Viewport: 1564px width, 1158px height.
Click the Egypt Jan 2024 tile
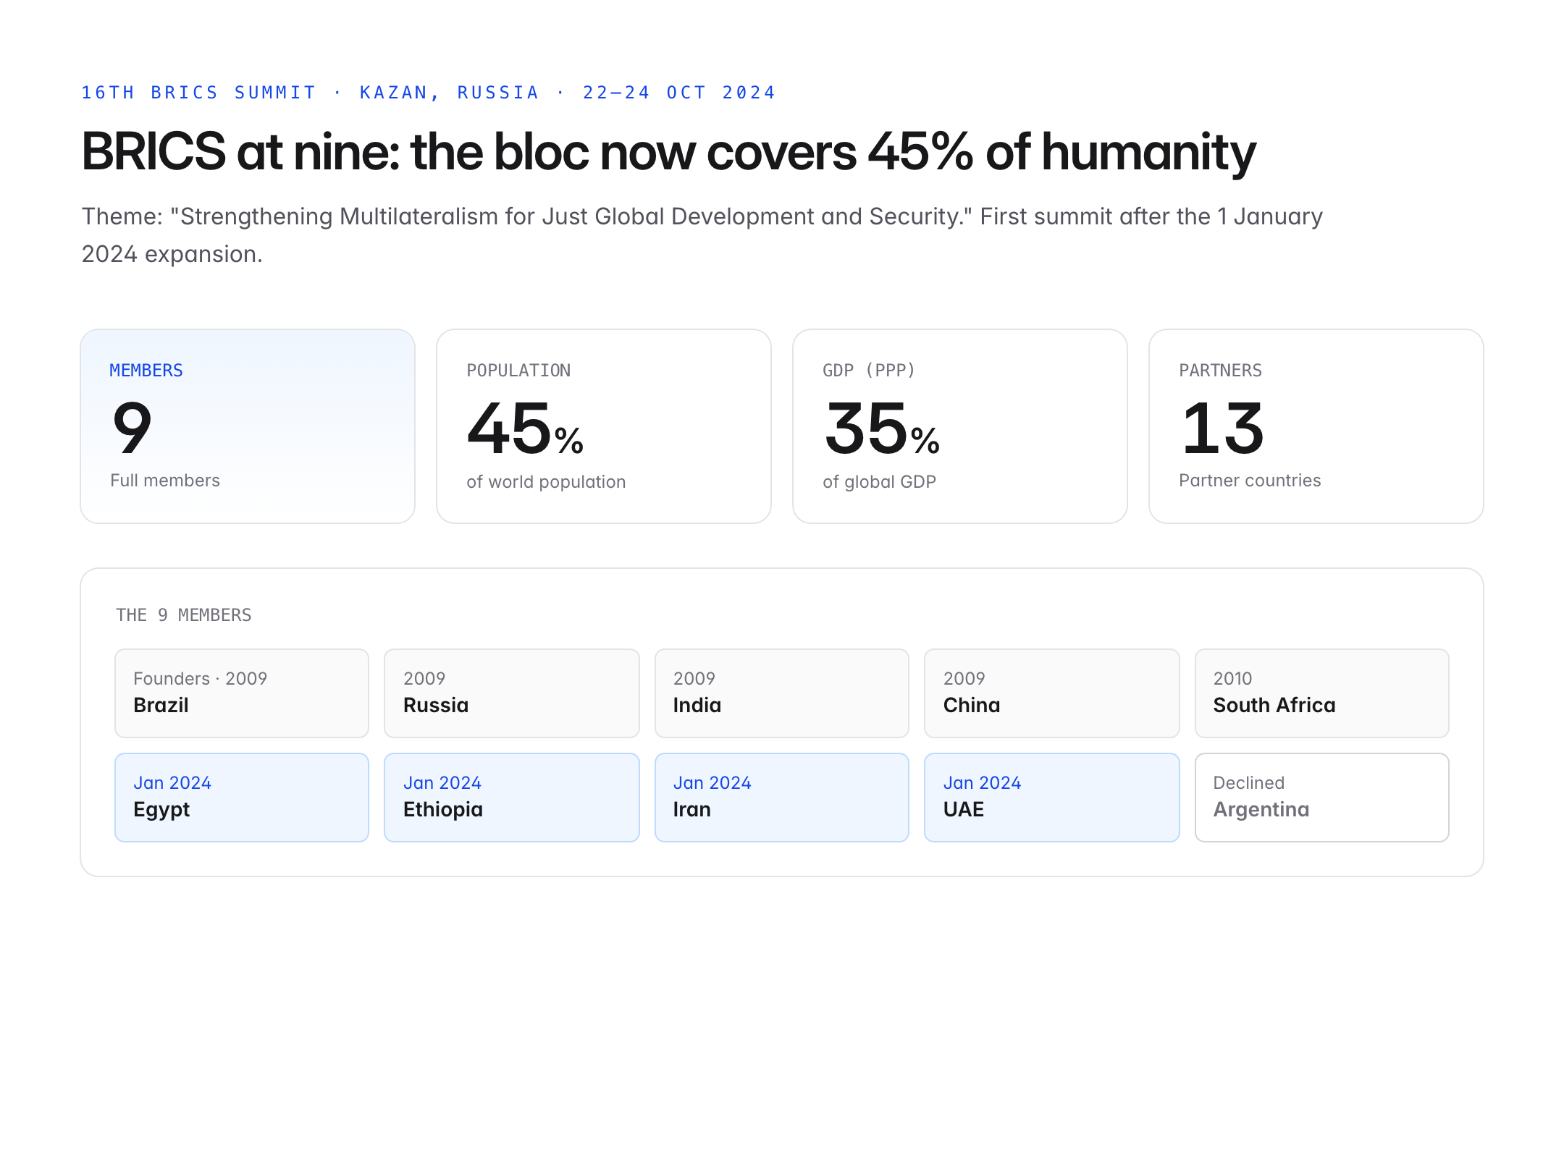point(242,798)
